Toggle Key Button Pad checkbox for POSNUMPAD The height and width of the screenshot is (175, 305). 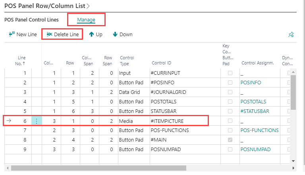tap(230, 150)
